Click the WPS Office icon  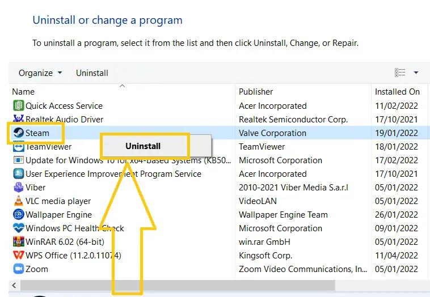click(x=18, y=255)
